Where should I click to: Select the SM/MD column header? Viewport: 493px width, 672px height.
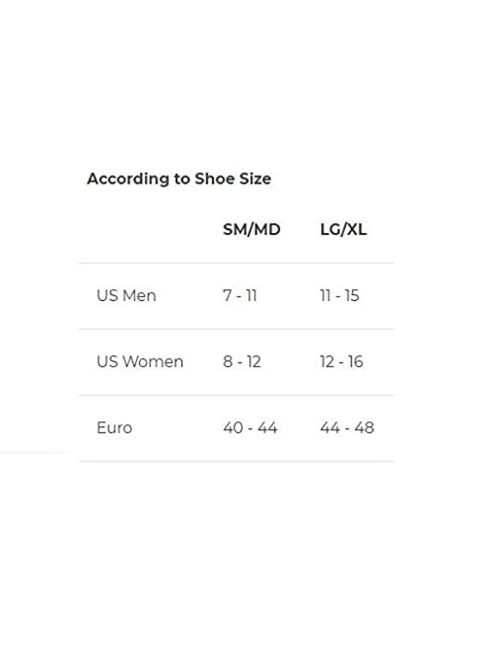tap(251, 230)
